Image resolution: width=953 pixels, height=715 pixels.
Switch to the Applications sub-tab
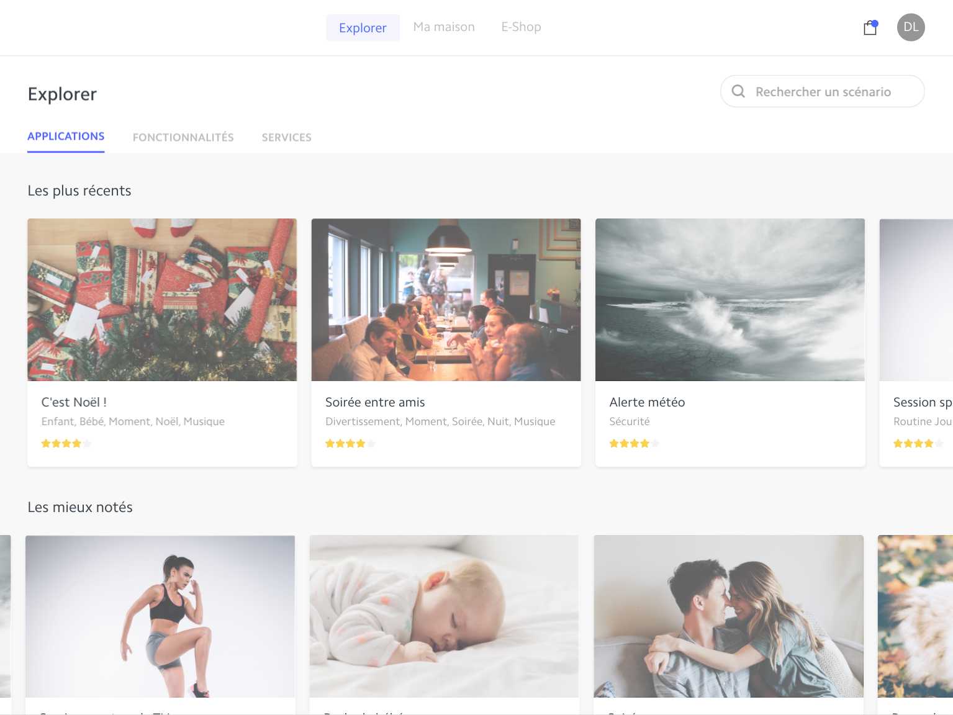(x=66, y=137)
